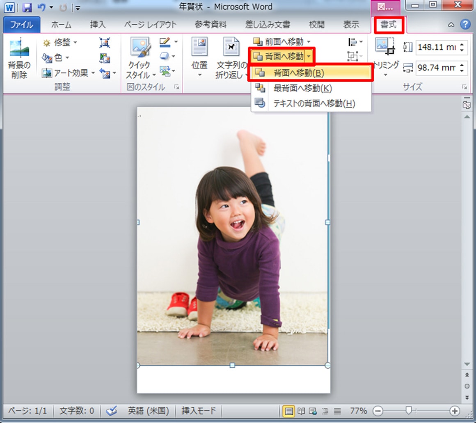This screenshot has height=423, width=476.
Task: Switch to the ホーム tab
Action: (x=61, y=25)
